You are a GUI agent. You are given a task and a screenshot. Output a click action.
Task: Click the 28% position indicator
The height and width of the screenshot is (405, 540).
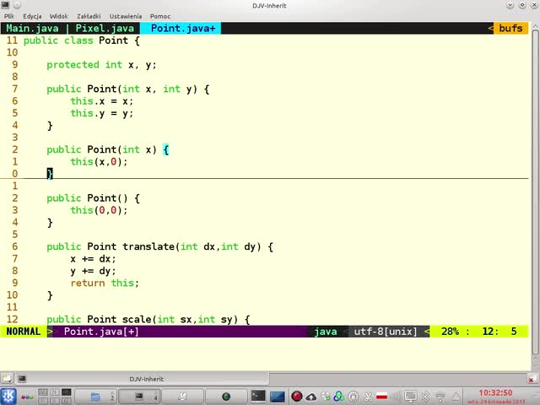tap(450, 332)
